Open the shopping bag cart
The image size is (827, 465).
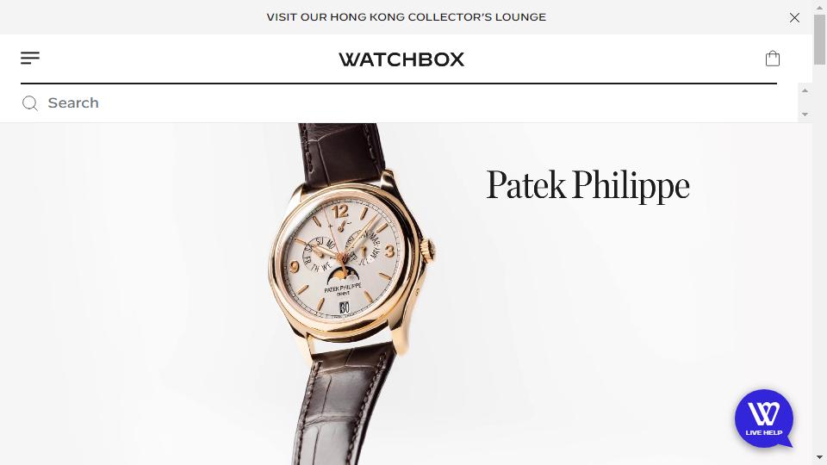(x=772, y=58)
